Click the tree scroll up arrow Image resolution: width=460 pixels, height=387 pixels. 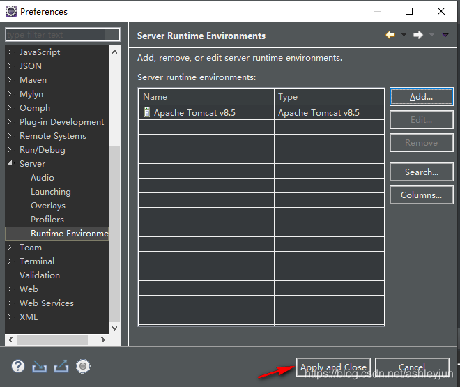(115, 52)
